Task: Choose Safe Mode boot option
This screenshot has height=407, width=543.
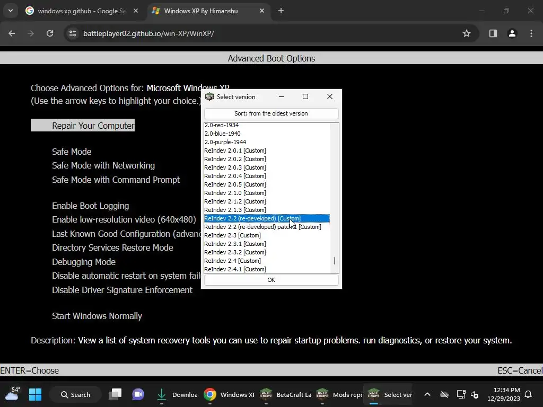Action: [72, 152]
